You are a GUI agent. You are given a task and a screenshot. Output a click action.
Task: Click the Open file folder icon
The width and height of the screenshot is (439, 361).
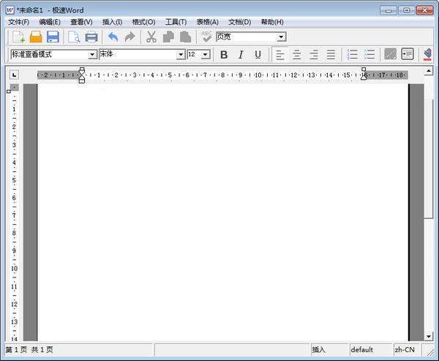tap(35, 37)
